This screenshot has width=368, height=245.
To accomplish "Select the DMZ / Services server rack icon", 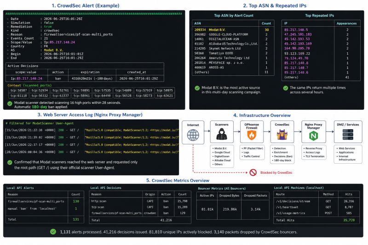I will click(x=348, y=134).
